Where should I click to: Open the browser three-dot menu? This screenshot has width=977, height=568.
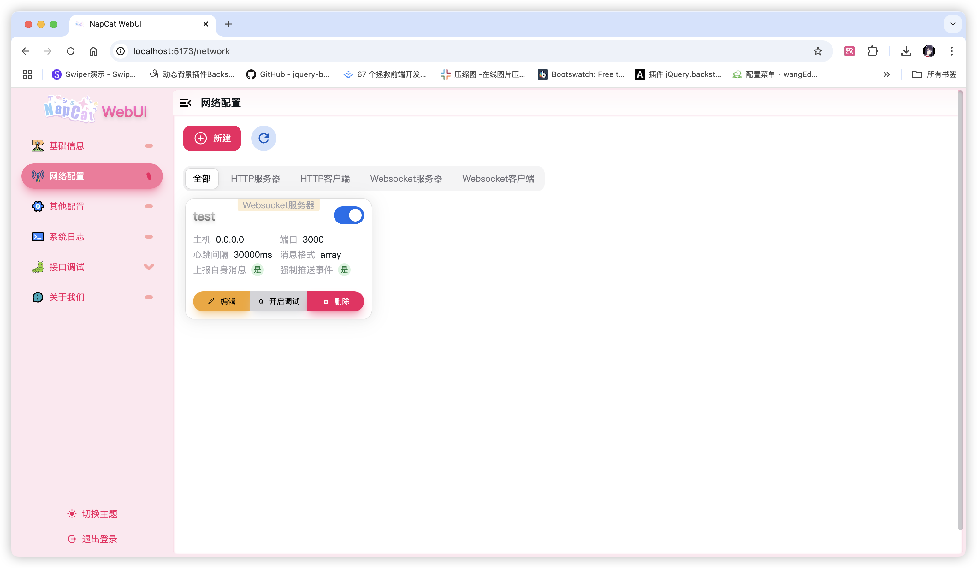(951, 51)
